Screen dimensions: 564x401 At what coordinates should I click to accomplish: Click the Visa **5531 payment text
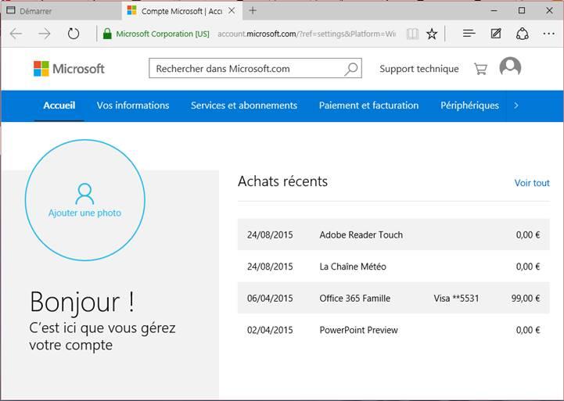click(x=456, y=299)
